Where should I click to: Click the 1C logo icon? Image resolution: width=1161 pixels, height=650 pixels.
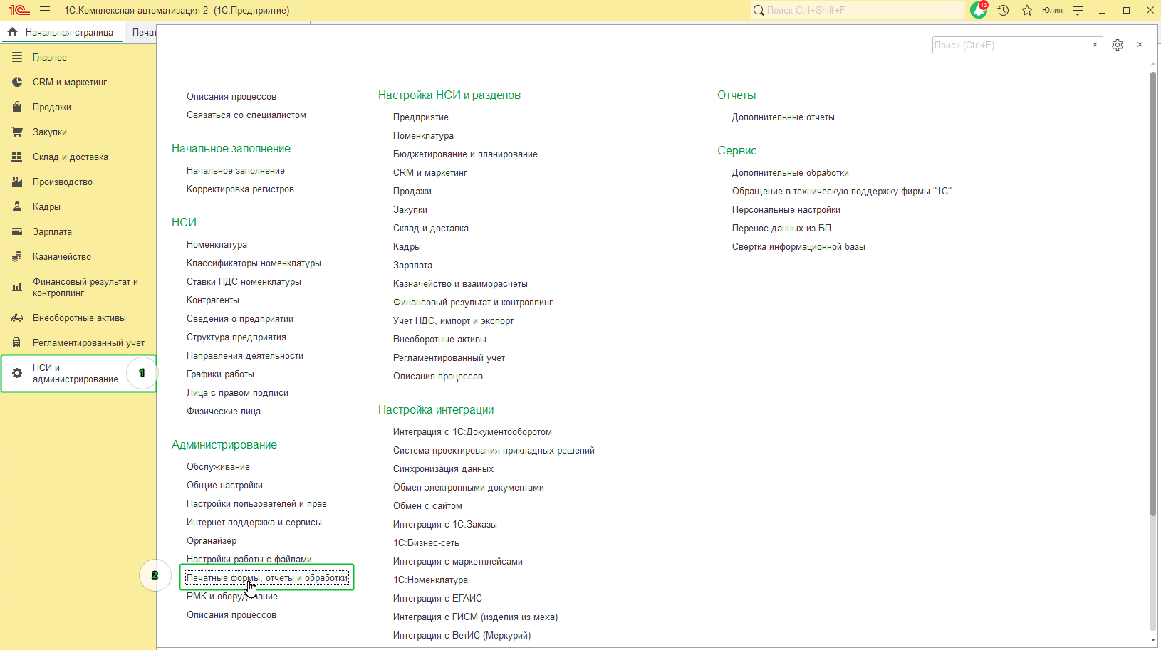[19, 11]
